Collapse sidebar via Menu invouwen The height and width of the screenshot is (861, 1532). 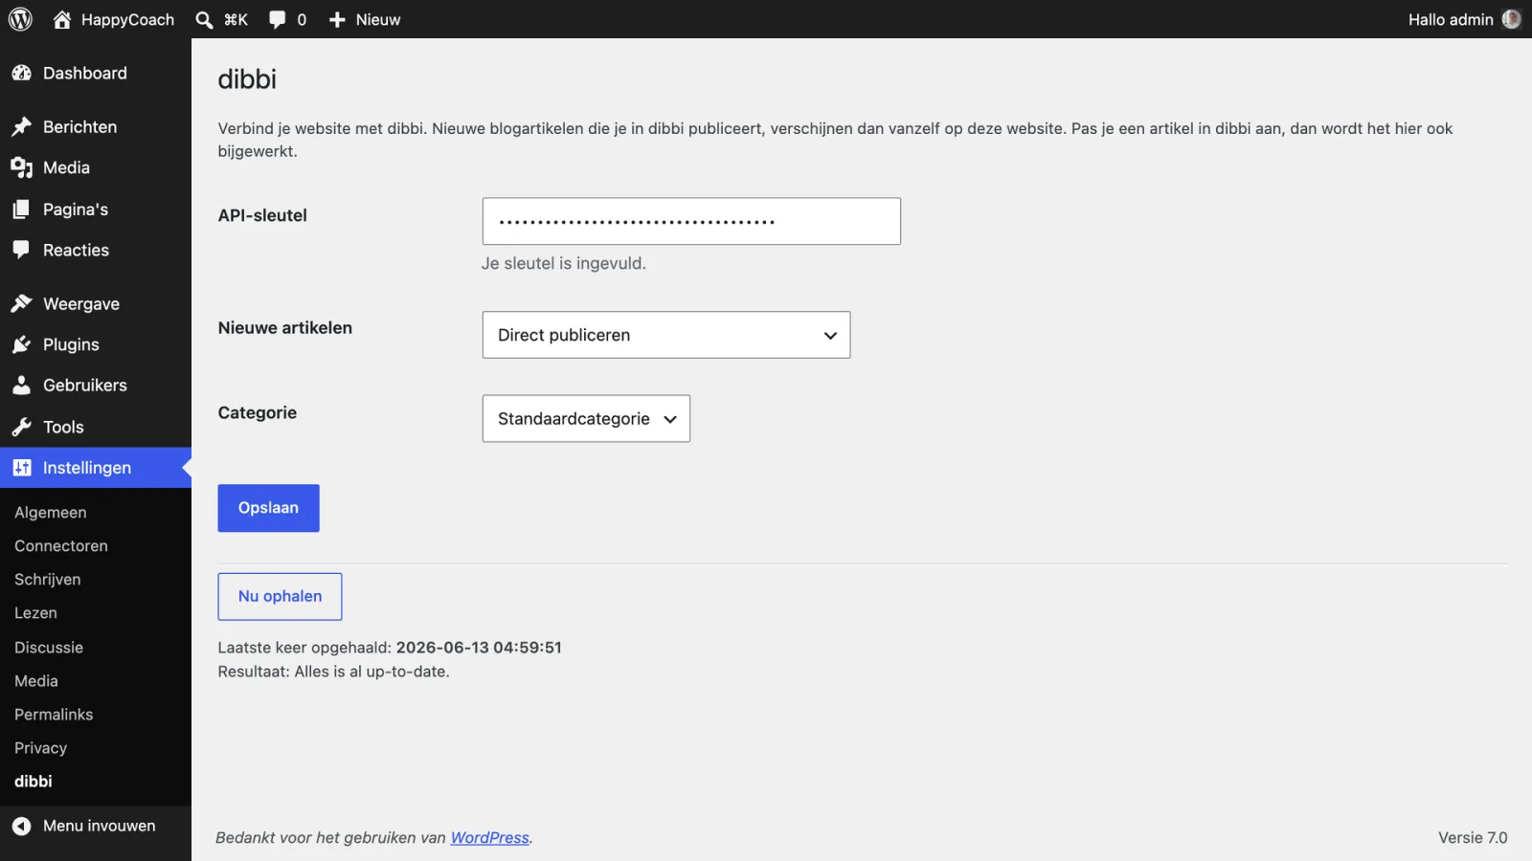tap(96, 826)
